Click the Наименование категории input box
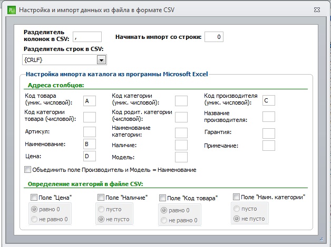 click(x=181, y=133)
